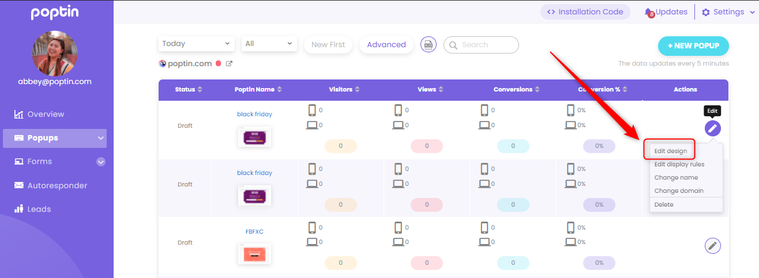This screenshot has height=278, width=759.
Task: Go to Autoresponder
Action: tap(57, 185)
